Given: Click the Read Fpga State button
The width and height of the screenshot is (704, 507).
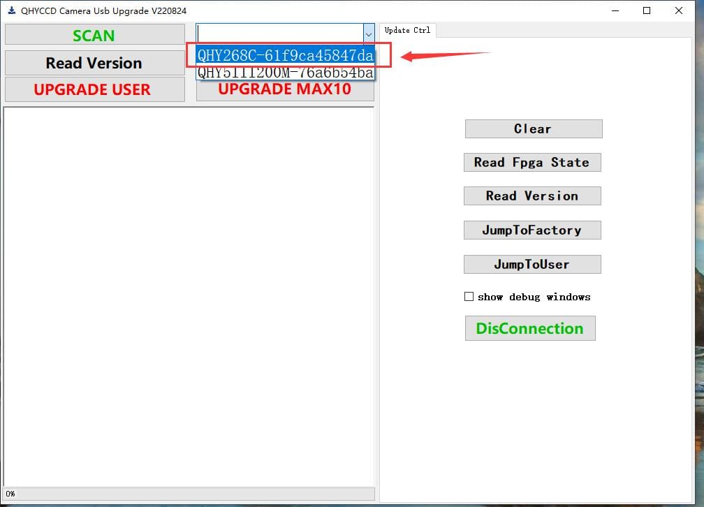Looking at the screenshot, I should (532, 162).
